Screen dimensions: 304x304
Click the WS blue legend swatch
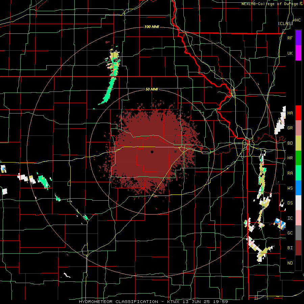298,188
